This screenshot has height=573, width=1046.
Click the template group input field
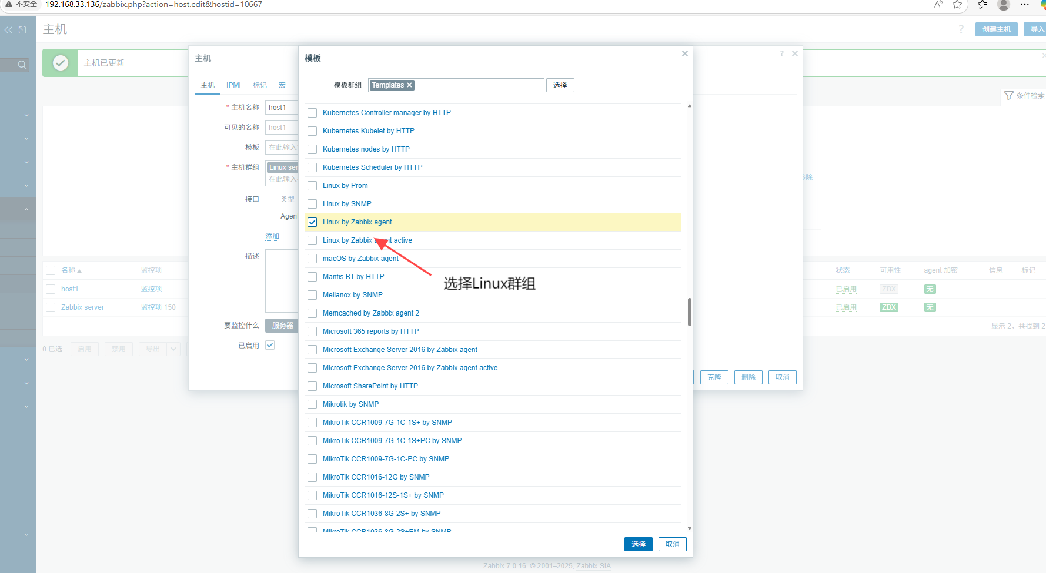456,85
